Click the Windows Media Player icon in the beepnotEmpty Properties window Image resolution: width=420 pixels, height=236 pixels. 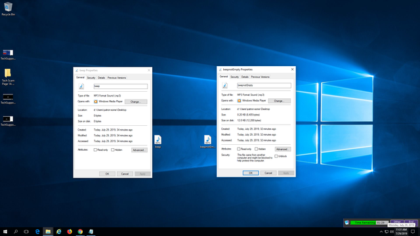[x=239, y=100]
